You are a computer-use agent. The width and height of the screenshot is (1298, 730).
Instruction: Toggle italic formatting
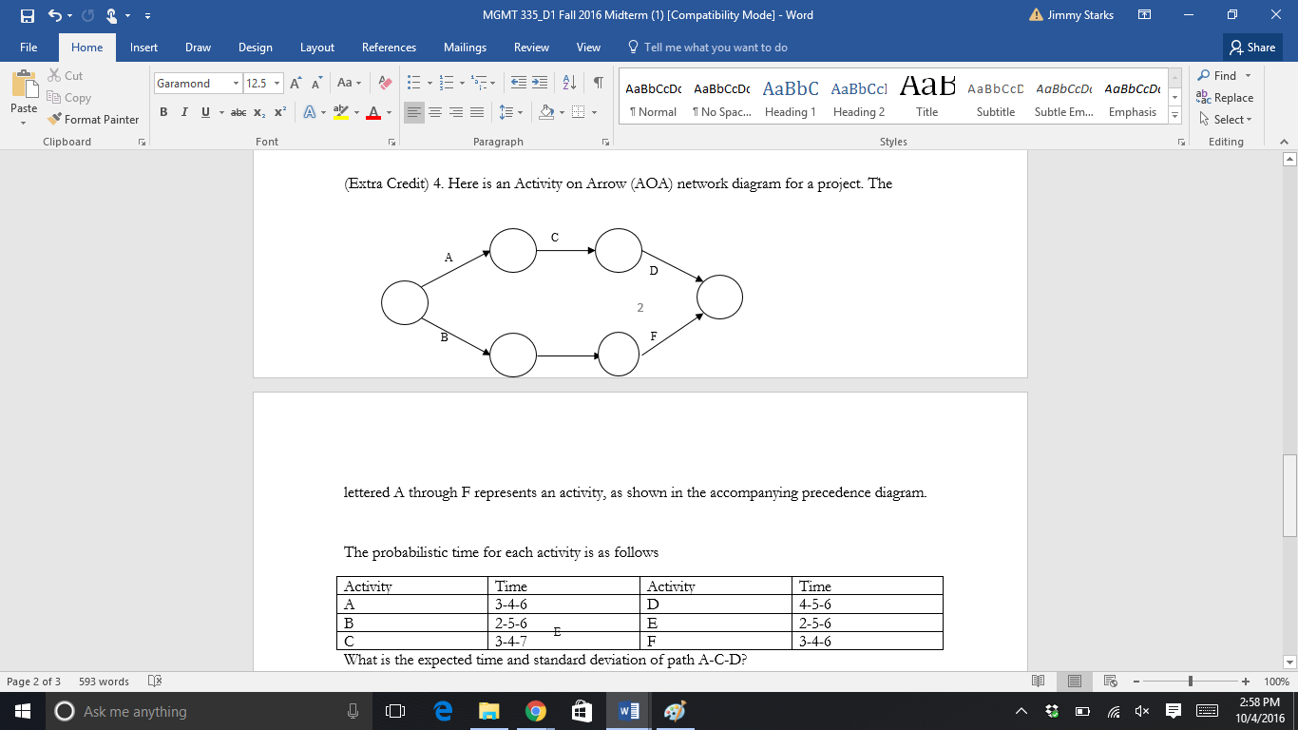pos(183,112)
